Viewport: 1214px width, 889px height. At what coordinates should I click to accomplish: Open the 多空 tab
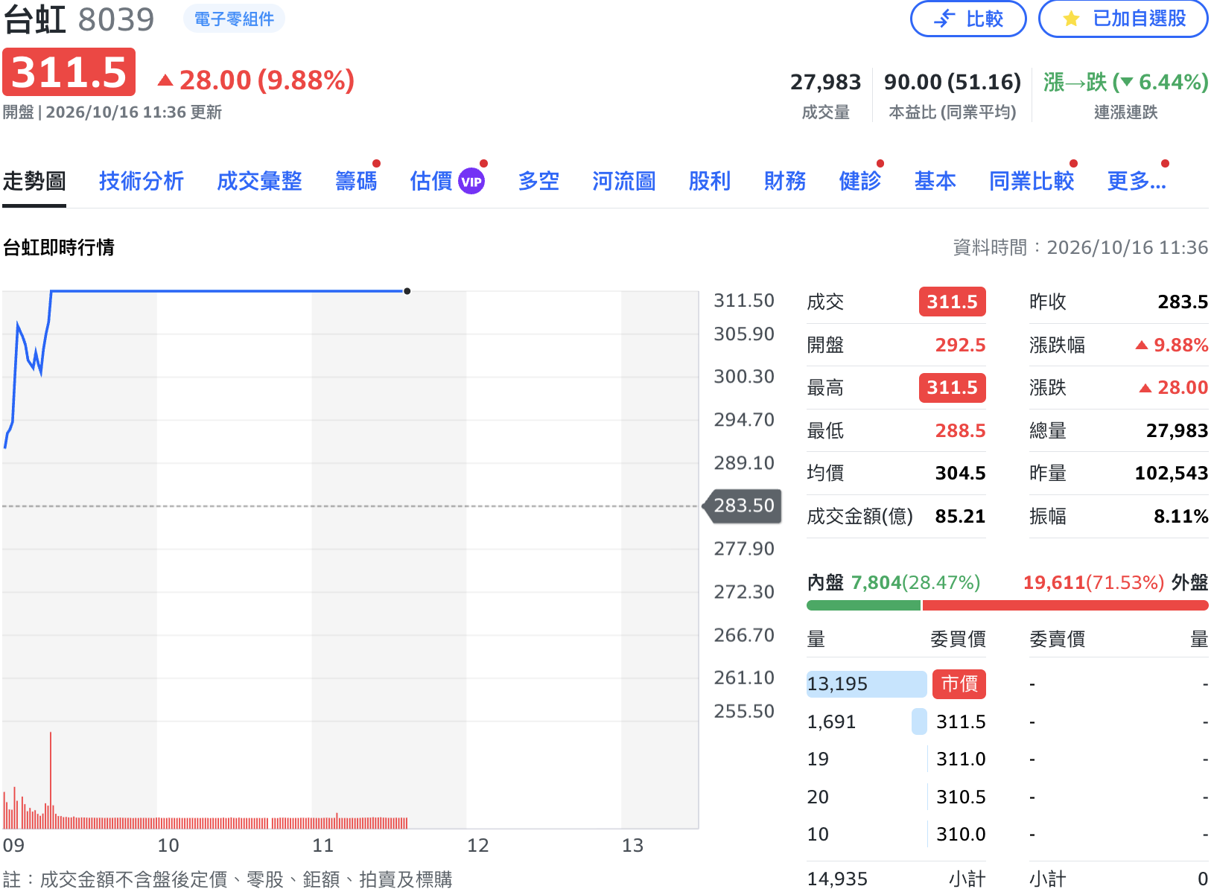[538, 181]
